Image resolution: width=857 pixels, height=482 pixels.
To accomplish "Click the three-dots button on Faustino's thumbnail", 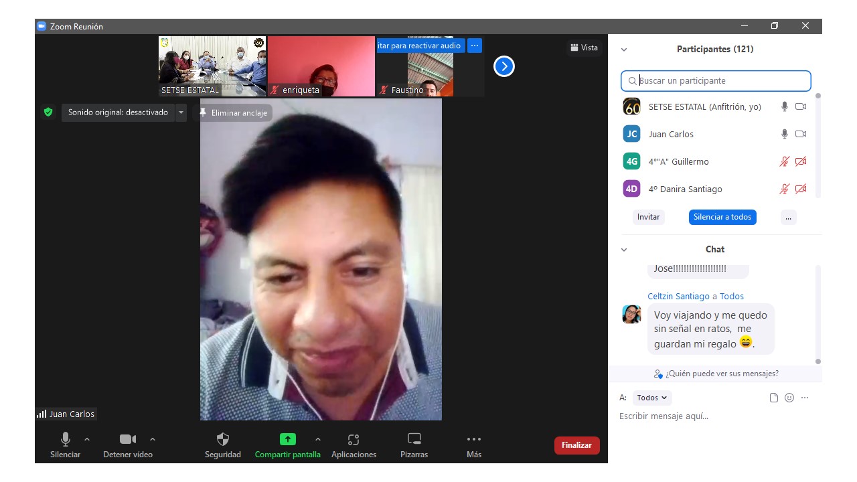I will pos(475,46).
